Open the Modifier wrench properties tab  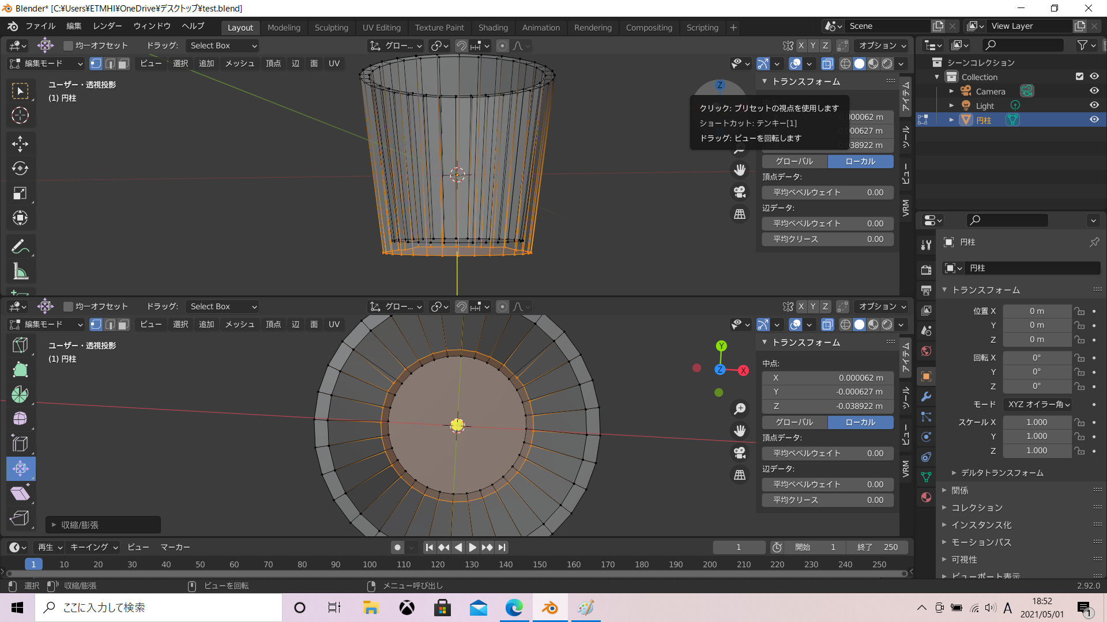pos(926,397)
